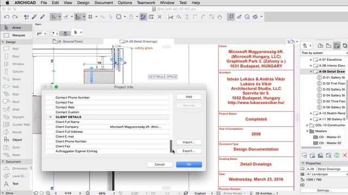Expand the A-10 Sketch Renderings subset
The width and height of the screenshot is (348, 195).
(311, 113)
